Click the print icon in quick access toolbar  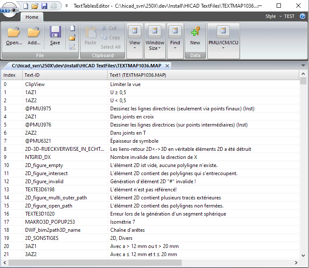(54, 6)
